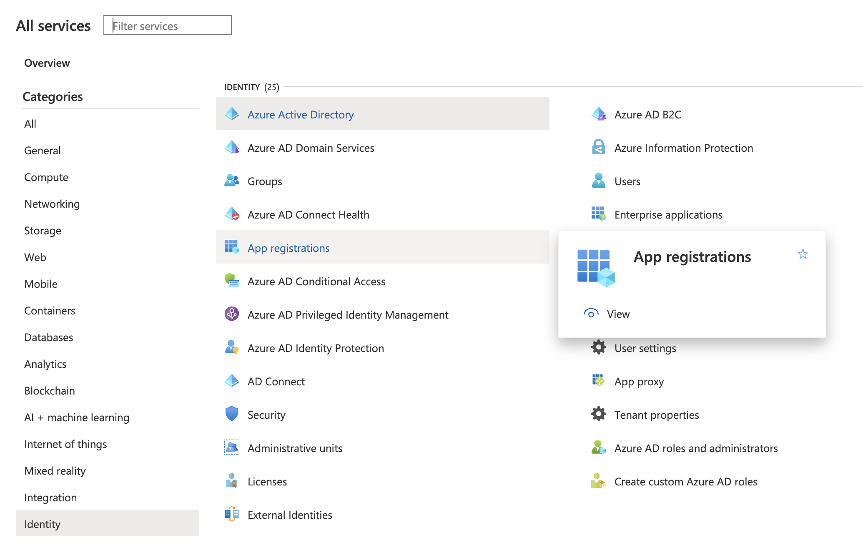Image resolution: width=863 pixels, height=543 pixels.
Task: Favorite App registrations with star icon
Action: click(803, 254)
